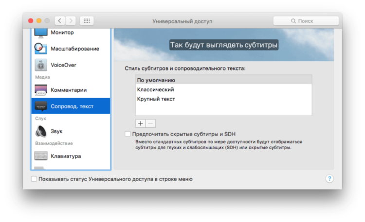This screenshot has width=365, height=222.
Task: Show all preferences with grid icon
Action: coord(87,21)
